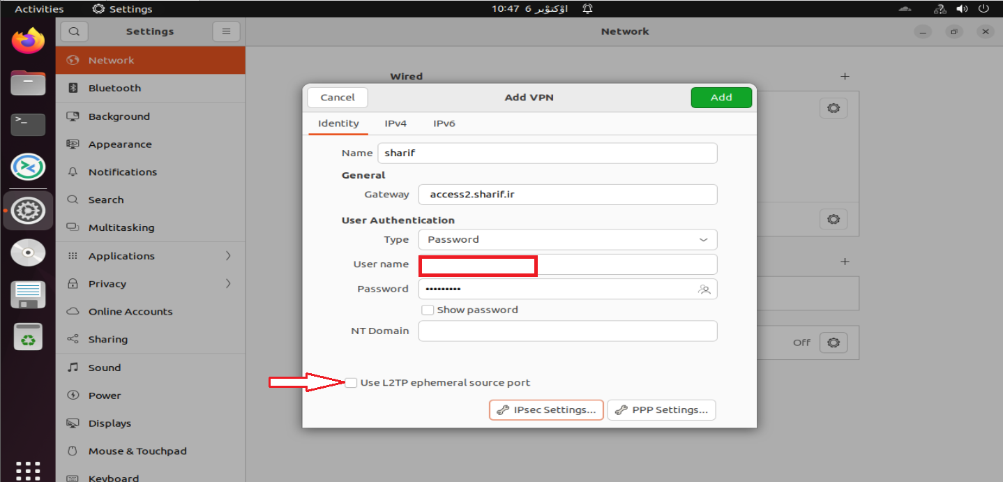1003x482 pixels.
Task: Check Use L2TP ephemeral source port
Action: tap(352, 382)
